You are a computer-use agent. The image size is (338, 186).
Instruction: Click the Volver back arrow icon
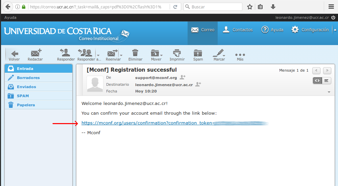click(x=14, y=54)
